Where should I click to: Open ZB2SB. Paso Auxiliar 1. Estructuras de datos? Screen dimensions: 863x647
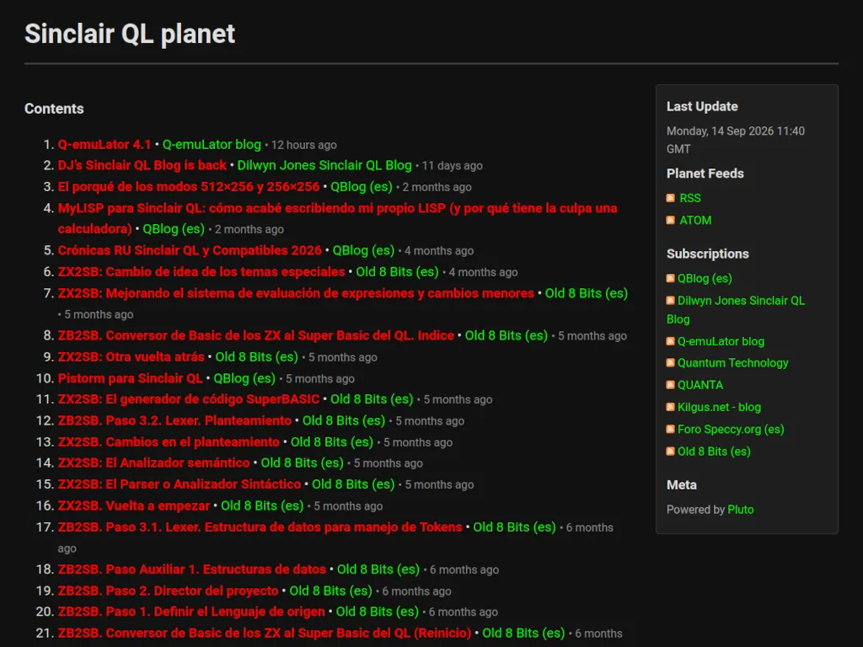click(x=192, y=569)
